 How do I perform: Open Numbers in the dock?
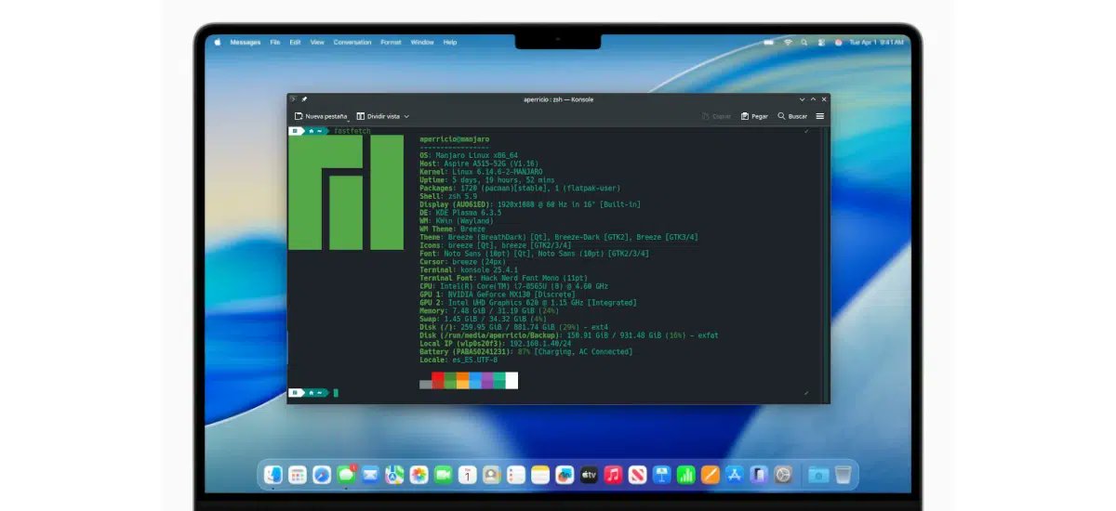tap(685, 475)
